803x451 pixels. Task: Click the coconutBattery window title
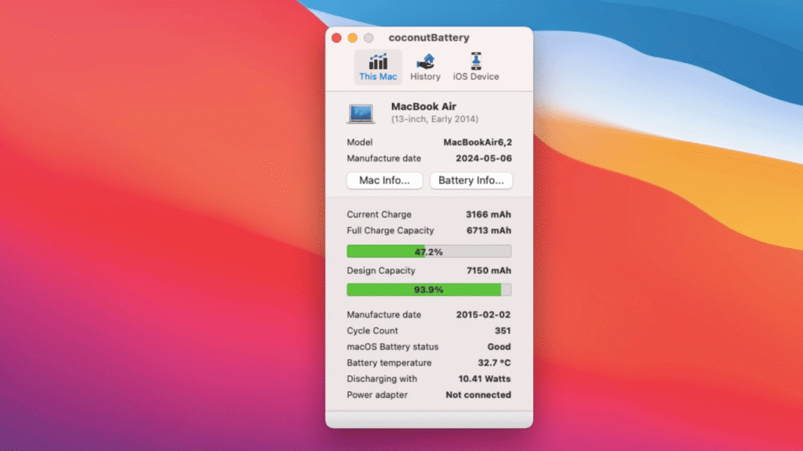(429, 38)
